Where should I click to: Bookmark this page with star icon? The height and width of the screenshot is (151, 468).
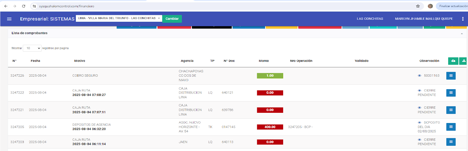click(418, 6)
